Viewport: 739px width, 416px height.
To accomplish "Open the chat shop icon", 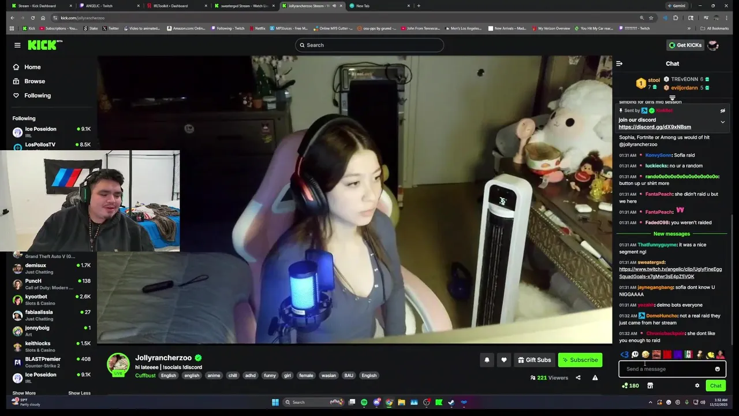I will point(650,385).
